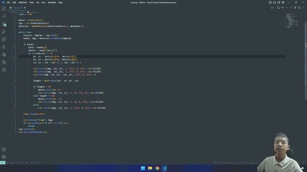Viewport: 307px width, 172px height.
Task: Click the split editor icon in toolbar
Action: coord(299,8)
